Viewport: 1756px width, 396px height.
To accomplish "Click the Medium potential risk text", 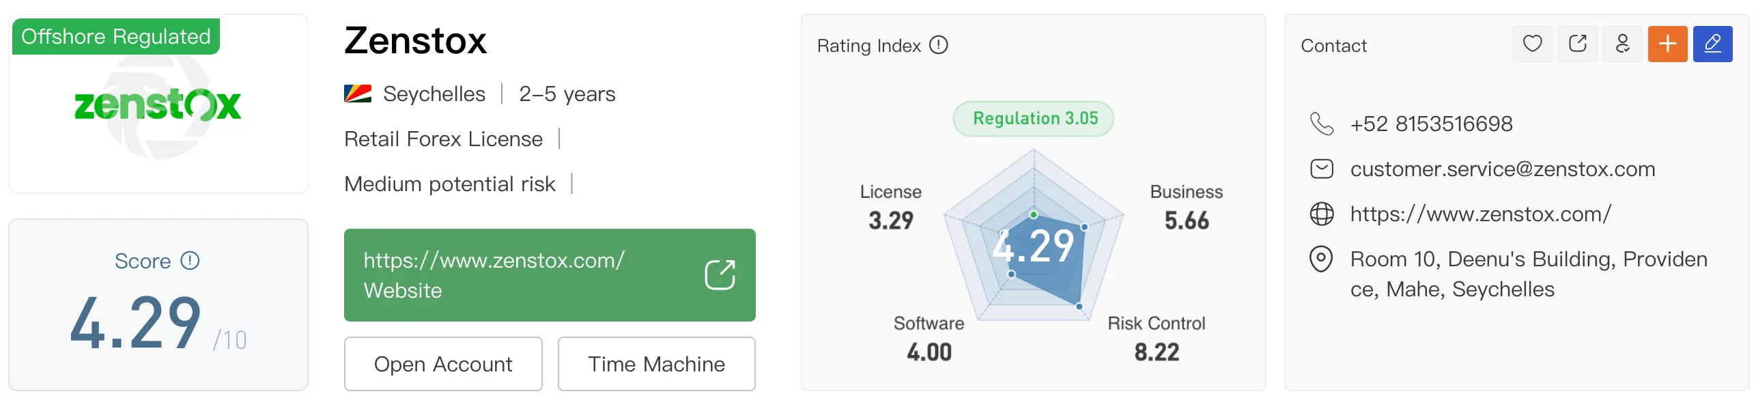I will point(450,184).
